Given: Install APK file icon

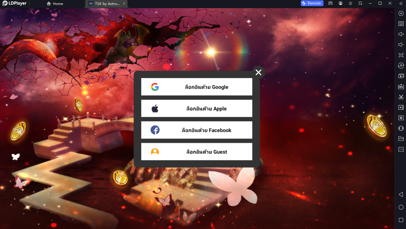Looking at the screenshot, I should (x=401, y=87).
